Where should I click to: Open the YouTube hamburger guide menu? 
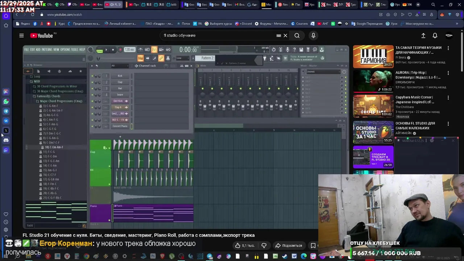coord(21,36)
